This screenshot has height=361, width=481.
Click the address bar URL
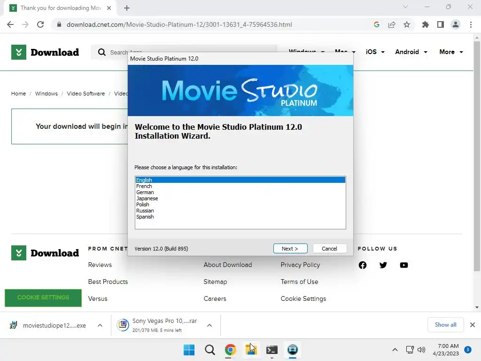coord(179,24)
